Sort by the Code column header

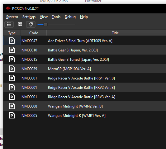click(33, 33)
